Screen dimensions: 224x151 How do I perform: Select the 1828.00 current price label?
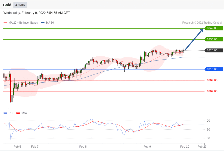pyautogui.click(x=214, y=50)
